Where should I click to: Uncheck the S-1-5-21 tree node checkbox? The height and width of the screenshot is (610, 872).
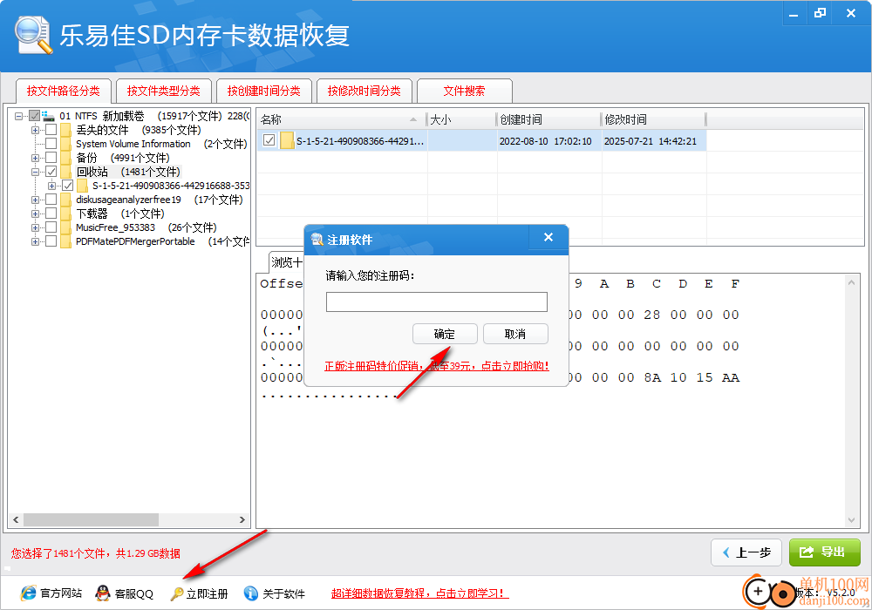coord(68,185)
